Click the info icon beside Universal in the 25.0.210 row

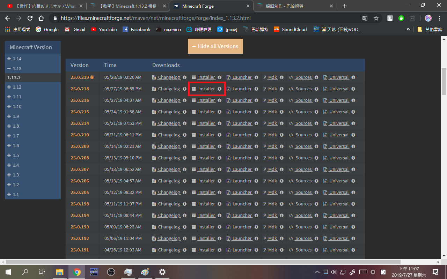(x=353, y=135)
